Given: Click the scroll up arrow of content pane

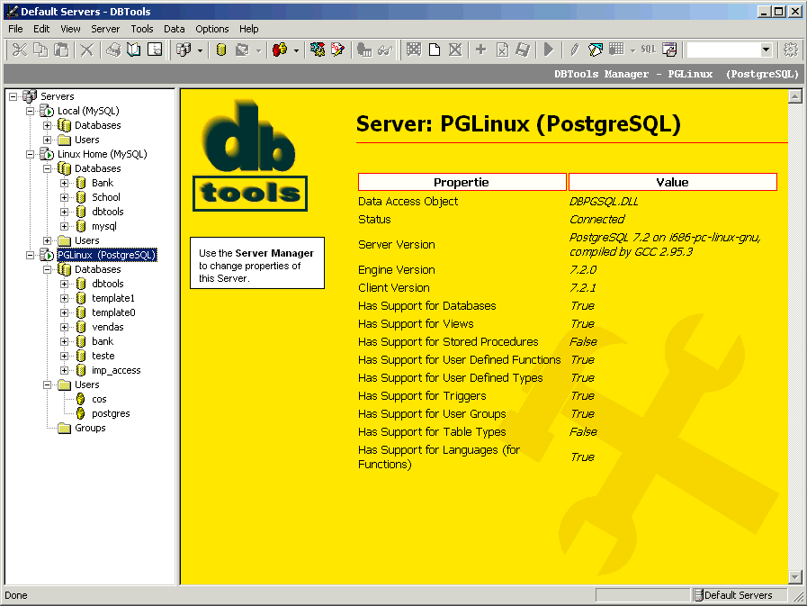Looking at the screenshot, I should click(794, 96).
